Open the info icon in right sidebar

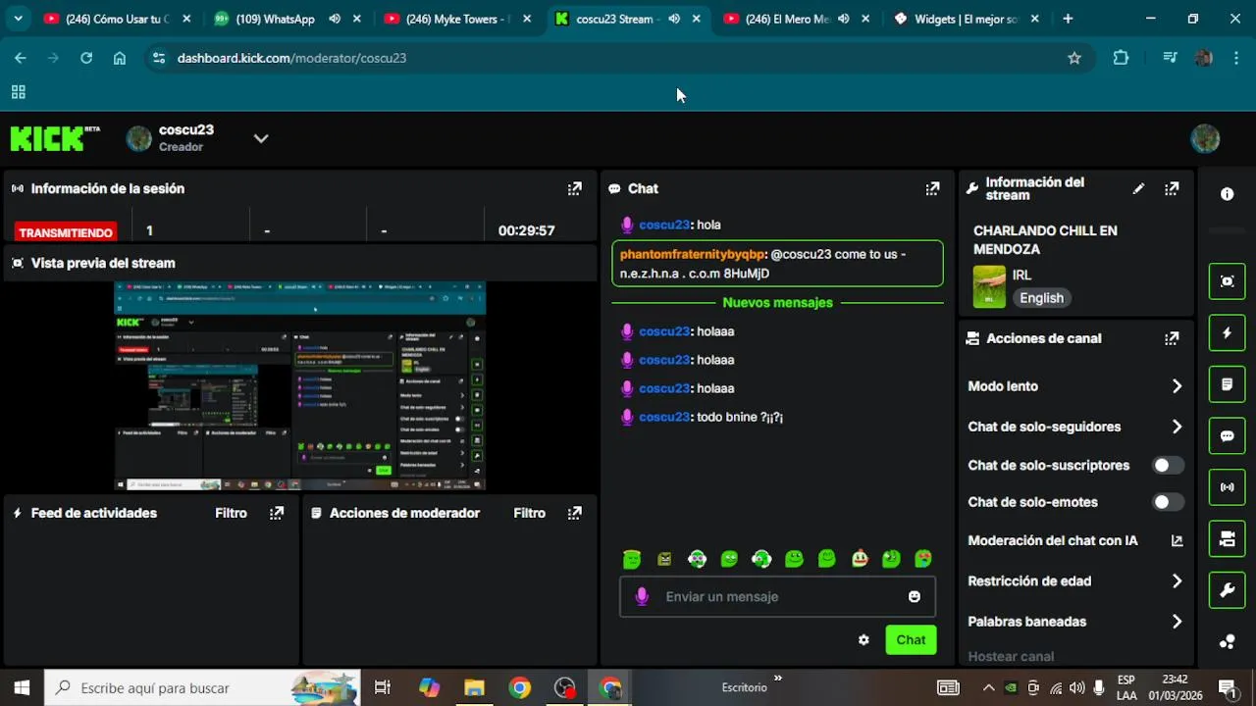click(1227, 194)
